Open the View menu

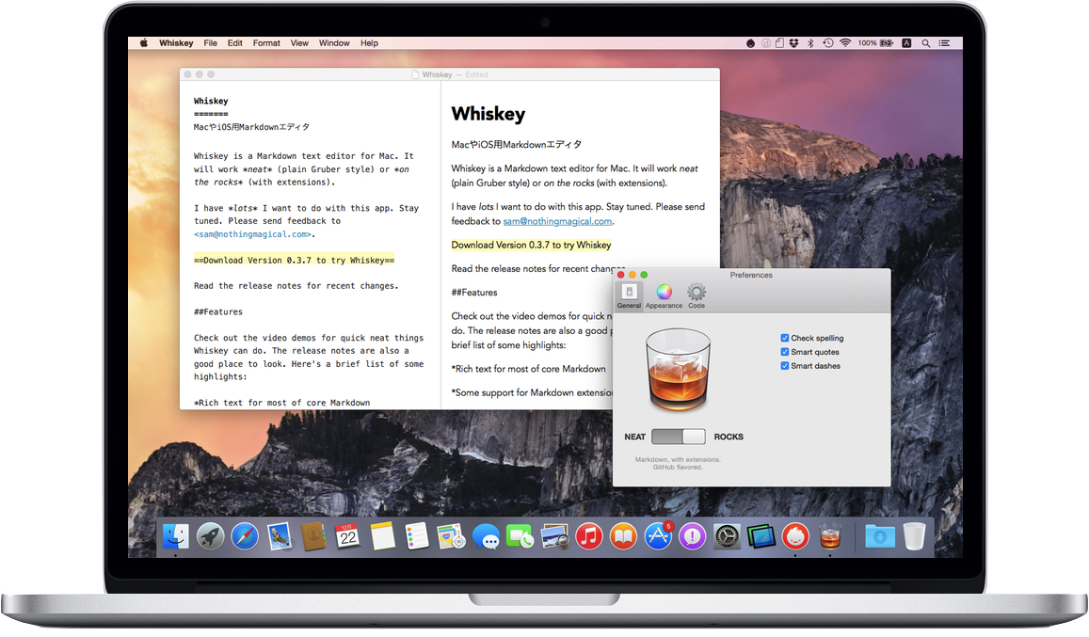point(299,43)
